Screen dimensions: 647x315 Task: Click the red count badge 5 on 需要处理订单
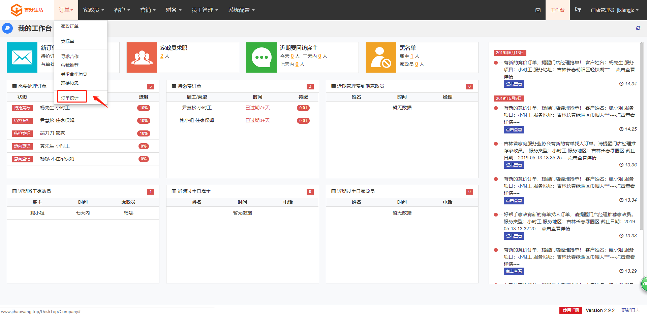point(150,86)
